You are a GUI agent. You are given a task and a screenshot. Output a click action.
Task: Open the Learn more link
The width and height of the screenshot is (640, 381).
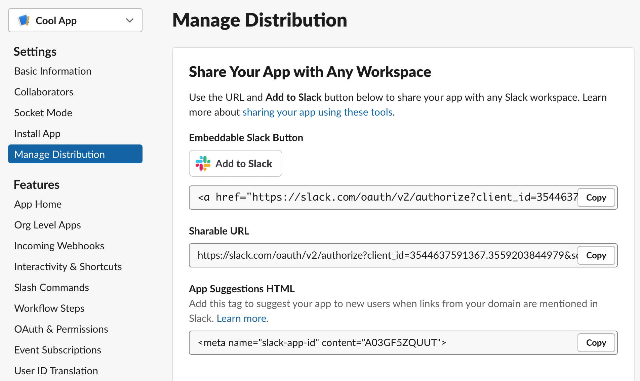click(242, 318)
